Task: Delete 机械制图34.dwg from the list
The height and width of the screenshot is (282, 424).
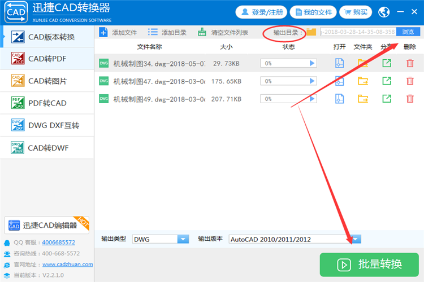Action: pyautogui.click(x=410, y=63)
